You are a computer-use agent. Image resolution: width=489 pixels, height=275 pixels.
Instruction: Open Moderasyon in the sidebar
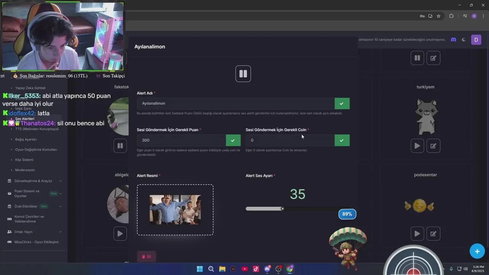coord(25,170)
